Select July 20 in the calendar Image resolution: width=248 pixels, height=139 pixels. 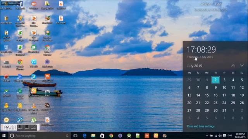tap(189, 103)
